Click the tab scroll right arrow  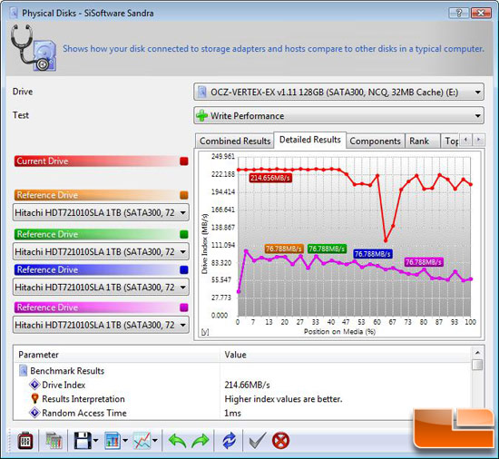(x=479, y=140)
